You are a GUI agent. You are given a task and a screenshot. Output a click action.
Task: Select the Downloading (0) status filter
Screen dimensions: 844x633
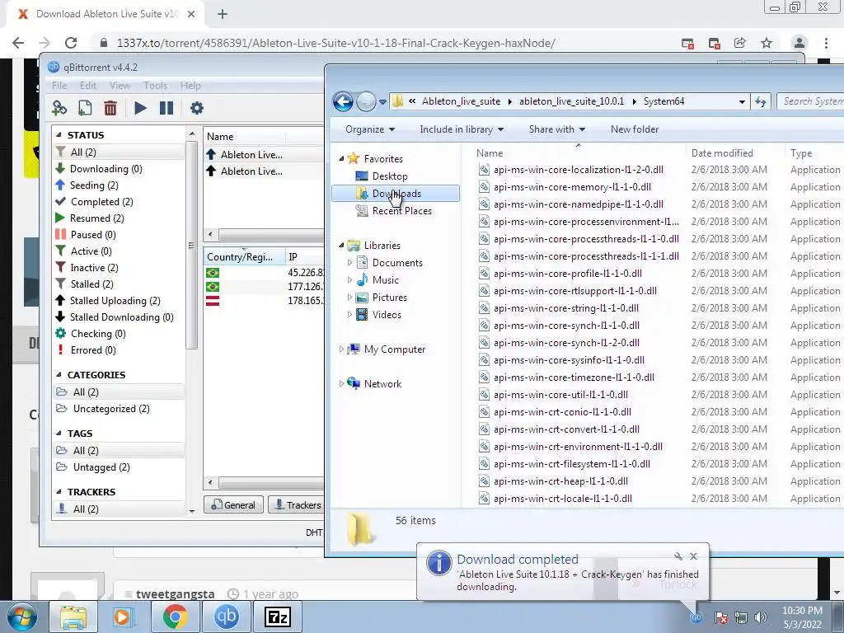tap(106, 169)
